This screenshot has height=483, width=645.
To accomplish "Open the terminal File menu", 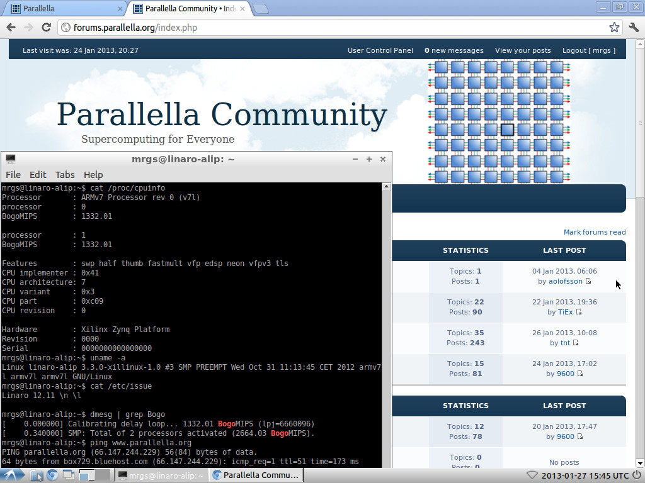I will point(13,175).
